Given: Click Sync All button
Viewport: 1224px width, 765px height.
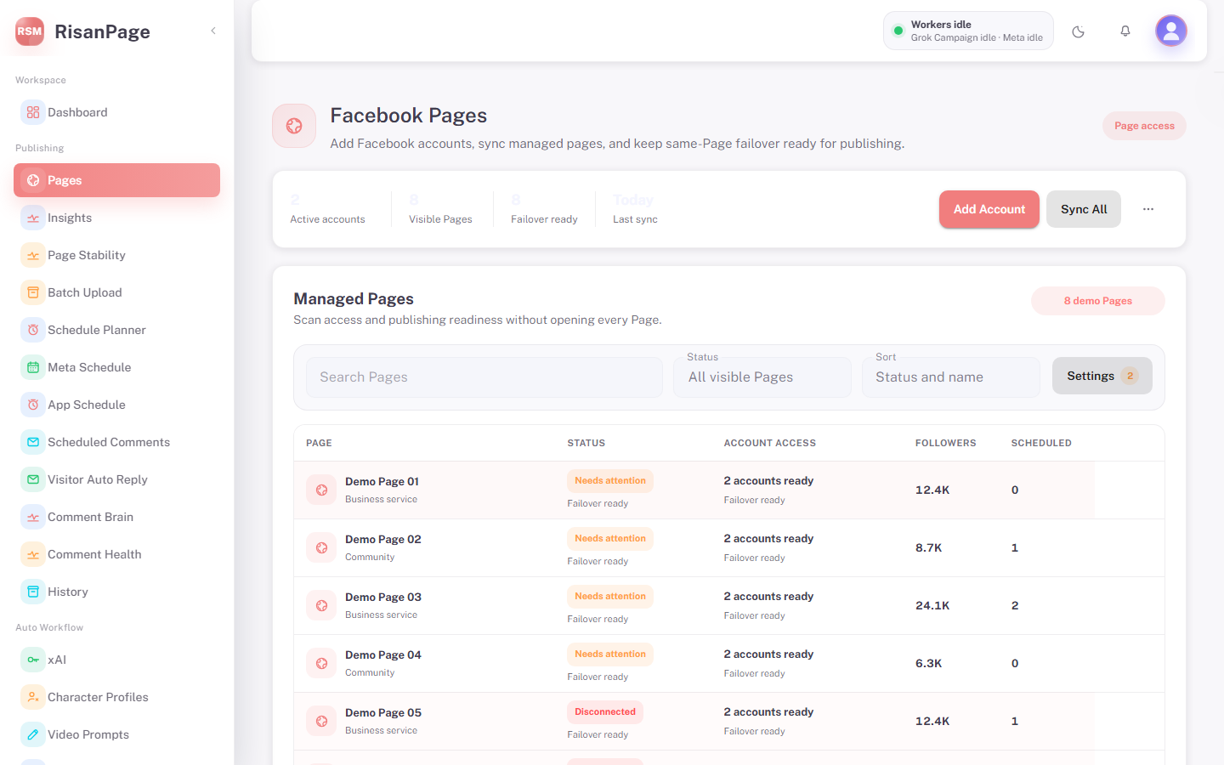Looking at the screenshot, I should click(x=1084, y=209).
